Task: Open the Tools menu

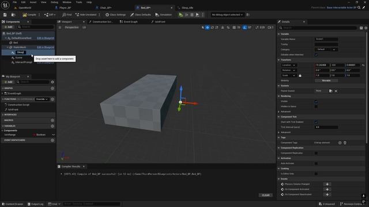Action: click(79, 2)
